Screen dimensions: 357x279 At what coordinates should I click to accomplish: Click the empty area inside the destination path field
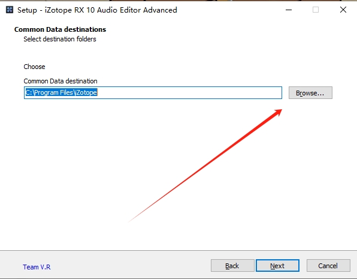[189, 92]
